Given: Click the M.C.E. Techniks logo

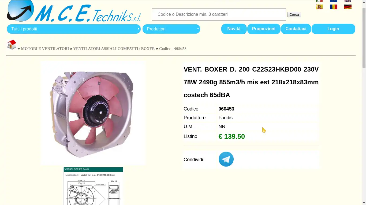Looking at the screenshot, I should click(74, 11).
